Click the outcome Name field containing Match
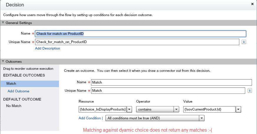The width and height of the screenshot is (257, 134). point(171,83)
